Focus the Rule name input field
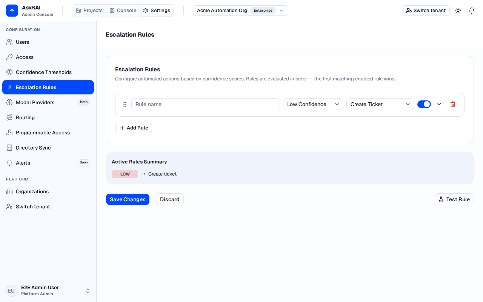This screenshot has height=302, width=483. pos(206,104)
